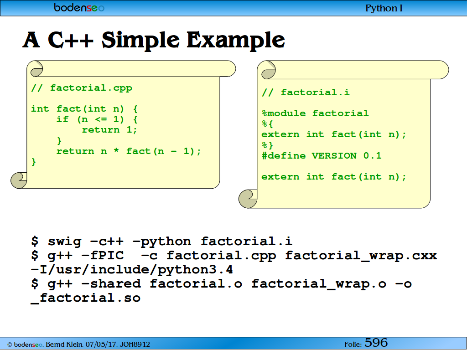The width and height of the screenshot is (467, 350).
Task: Click the 'if (n <= 1) {' line
Action: click(97, 120)
